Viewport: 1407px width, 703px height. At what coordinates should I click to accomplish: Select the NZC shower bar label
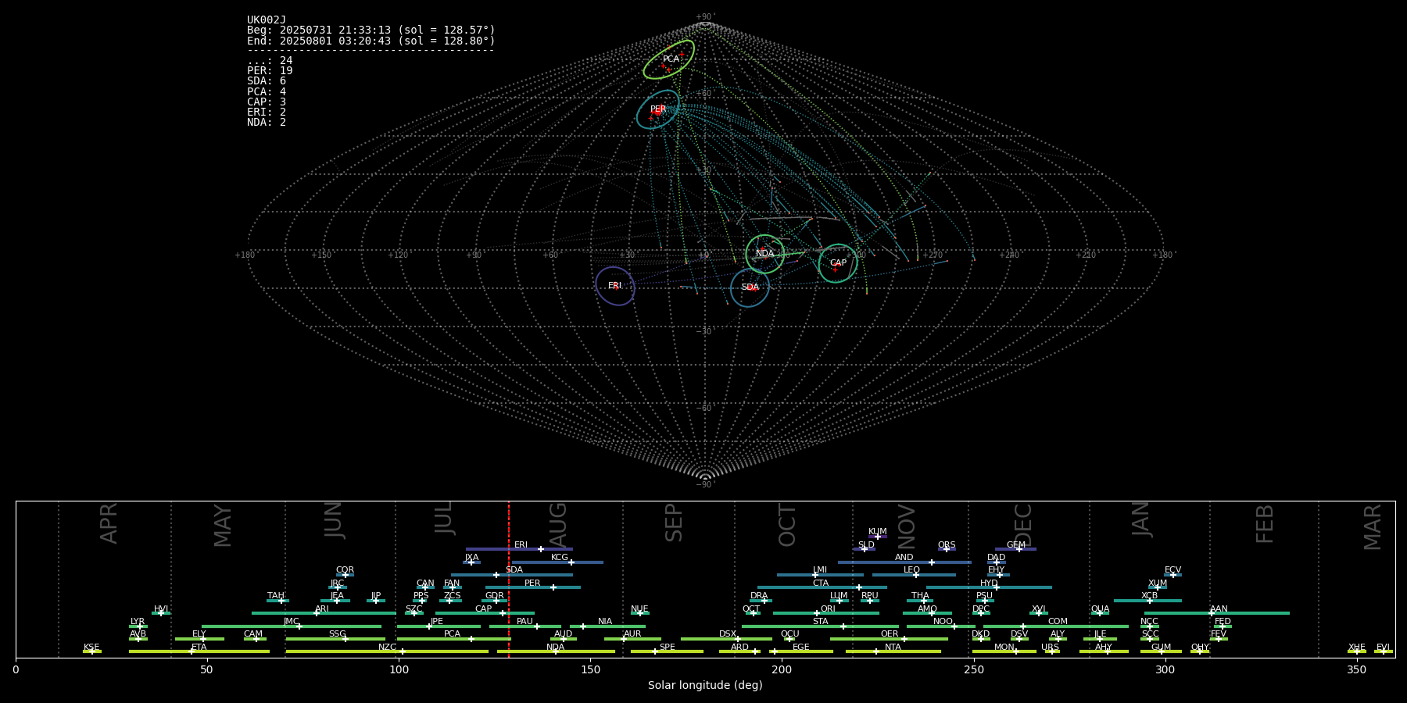point(387,648)
